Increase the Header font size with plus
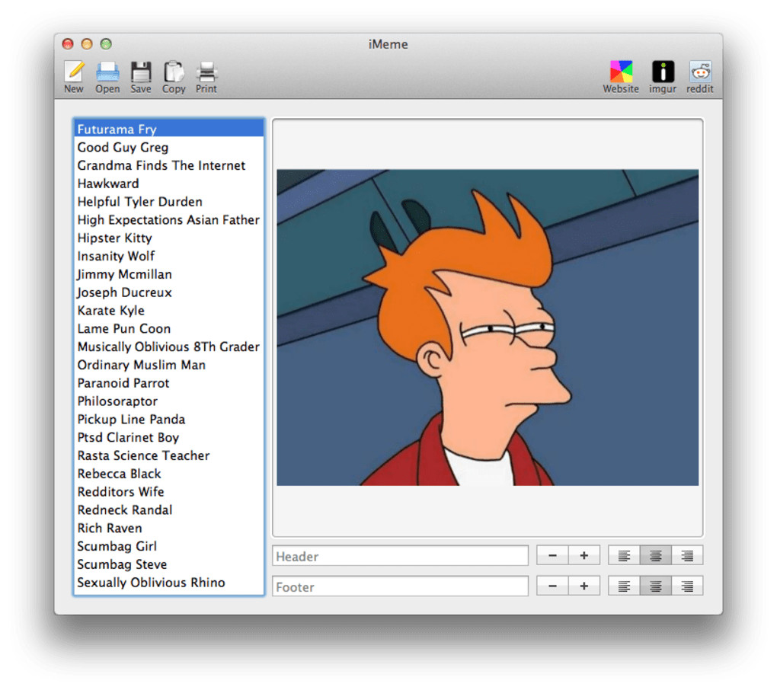The width and height of the screenshot is (777, 690). coord(584,556)
